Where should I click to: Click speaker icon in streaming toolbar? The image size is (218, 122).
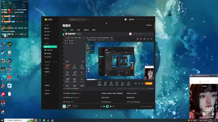(x=128, y=83)
